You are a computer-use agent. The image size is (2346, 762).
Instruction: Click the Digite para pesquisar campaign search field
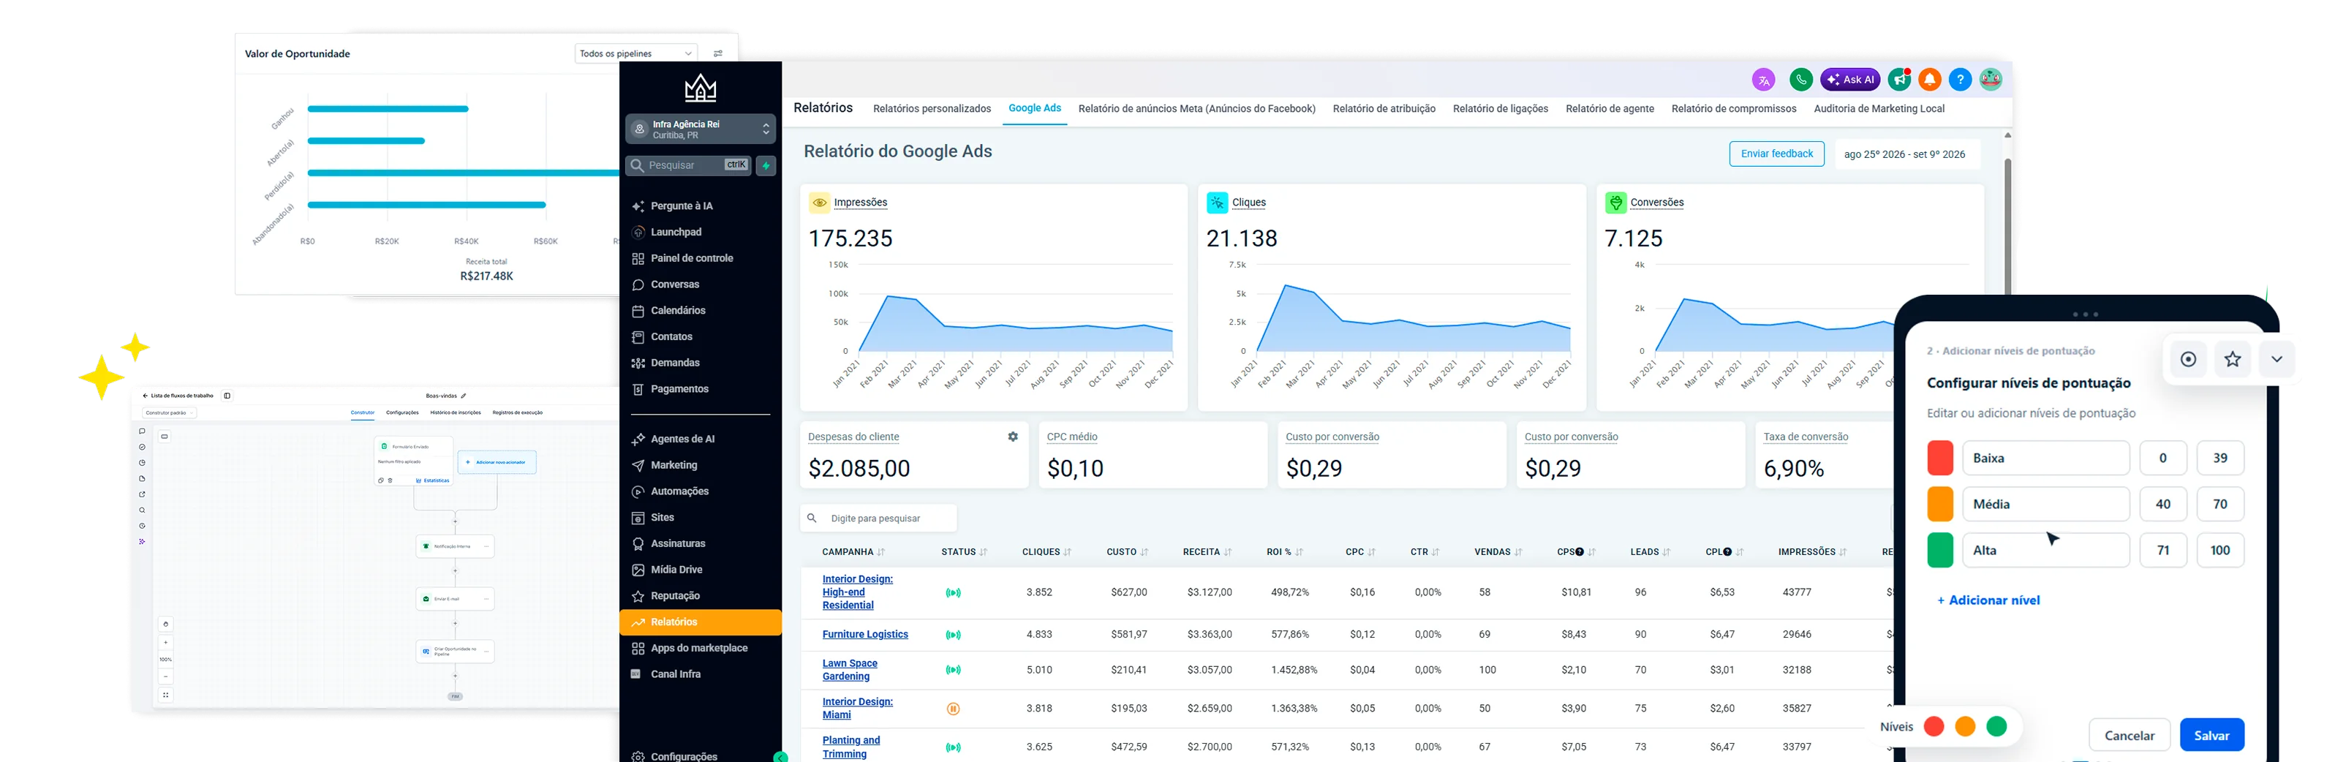coord(879,519)
